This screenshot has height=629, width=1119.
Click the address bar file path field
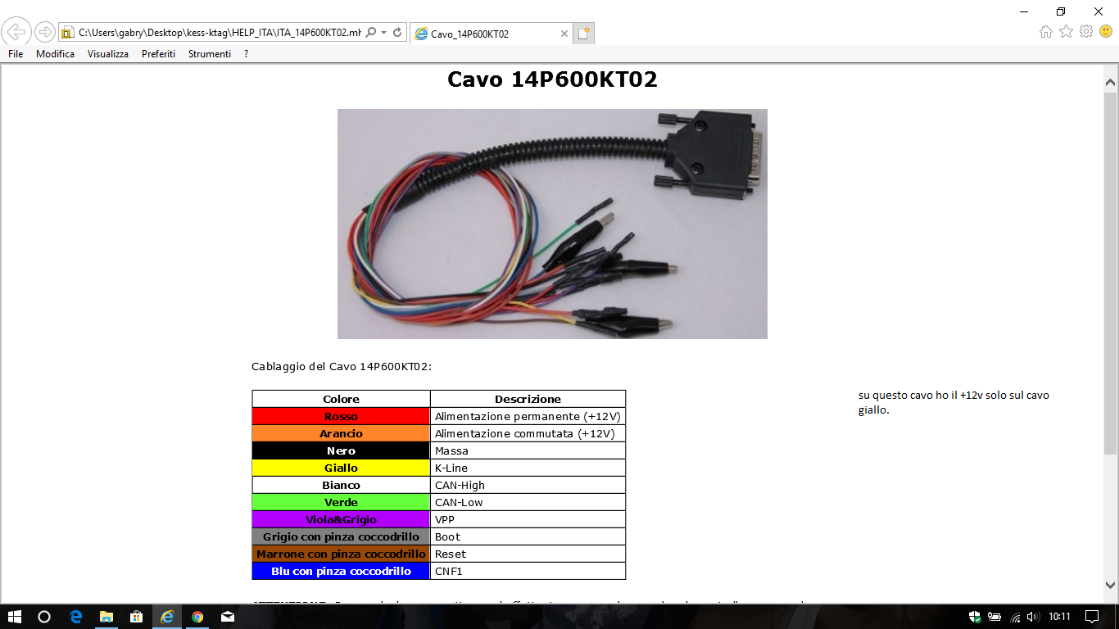tap(217, 33)
